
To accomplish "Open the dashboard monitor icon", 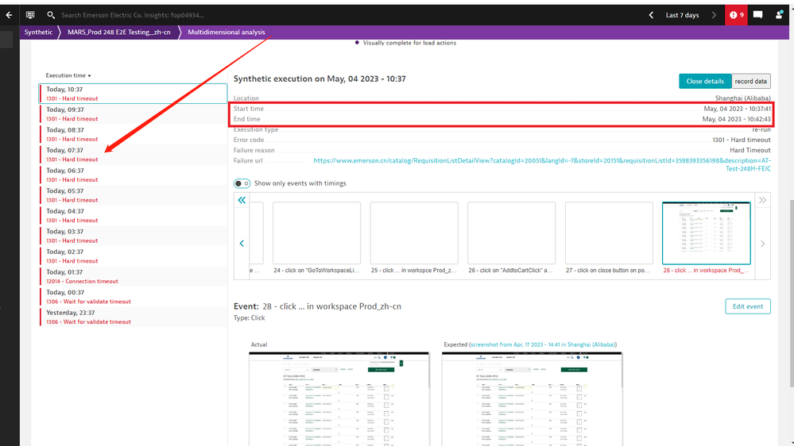I will pyautogui.click(x=30, y=15).
